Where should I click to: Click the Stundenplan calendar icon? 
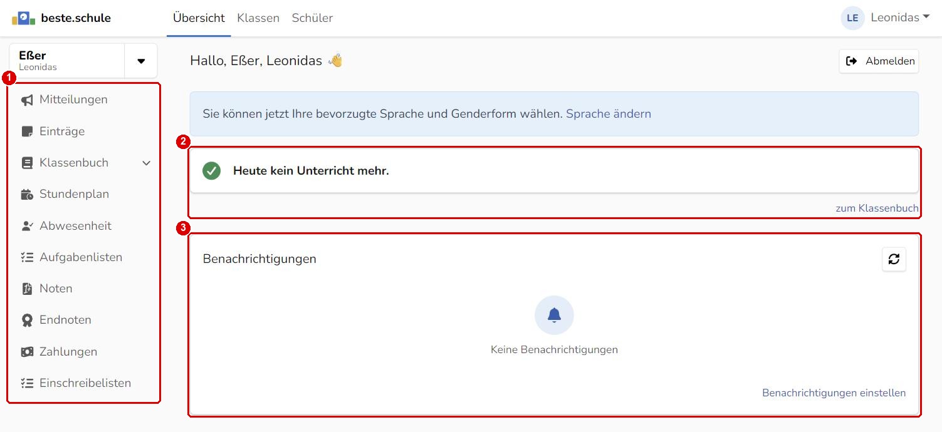(27, 194)
